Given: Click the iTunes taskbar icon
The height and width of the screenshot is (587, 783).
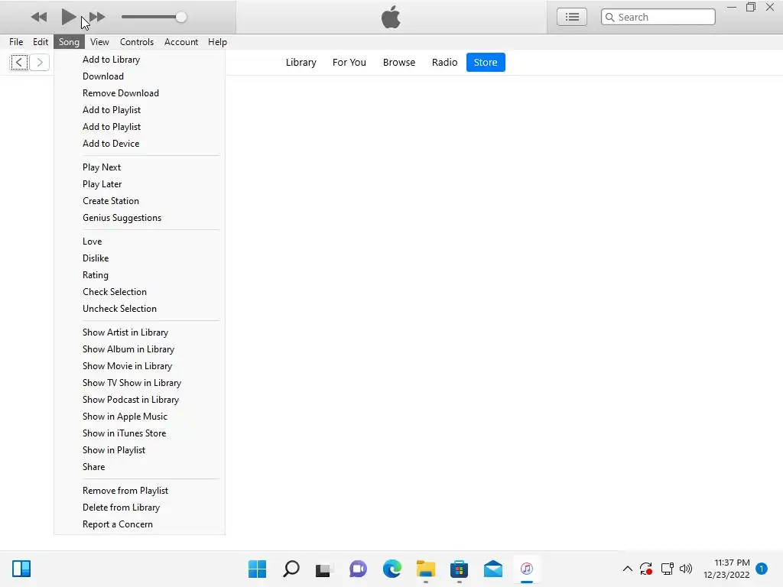Looking at the screenshot, I should click(527, 569).
